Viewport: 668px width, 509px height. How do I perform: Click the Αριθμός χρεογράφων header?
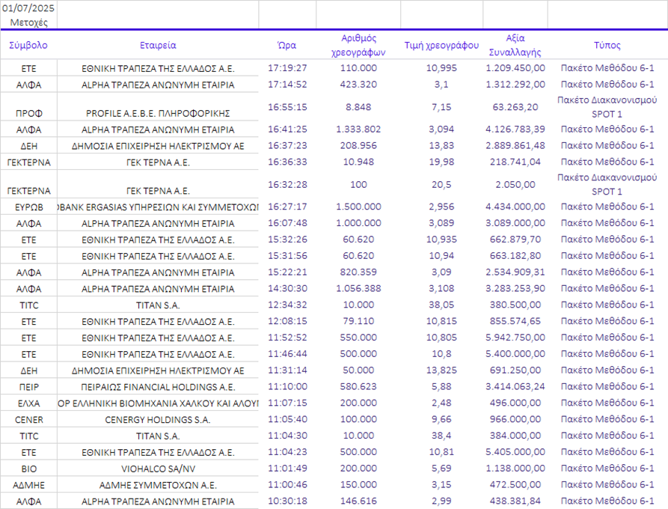pos(358,45)
